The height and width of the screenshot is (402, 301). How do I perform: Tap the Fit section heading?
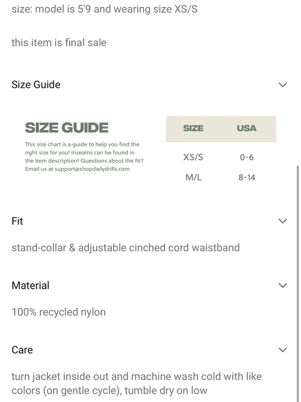tap(17, 221)
